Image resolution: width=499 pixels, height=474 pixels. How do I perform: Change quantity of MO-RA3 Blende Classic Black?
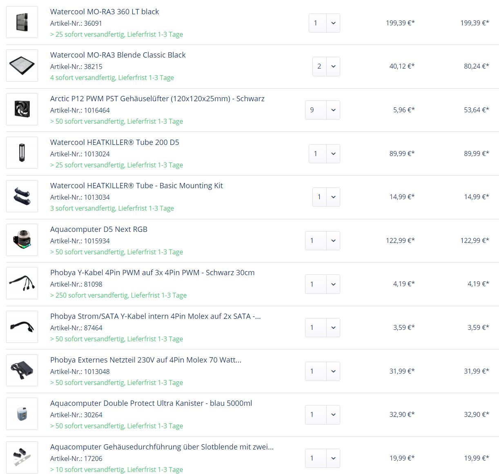333,66
